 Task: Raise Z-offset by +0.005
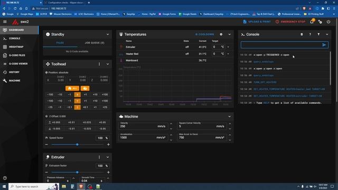[54, 122]
